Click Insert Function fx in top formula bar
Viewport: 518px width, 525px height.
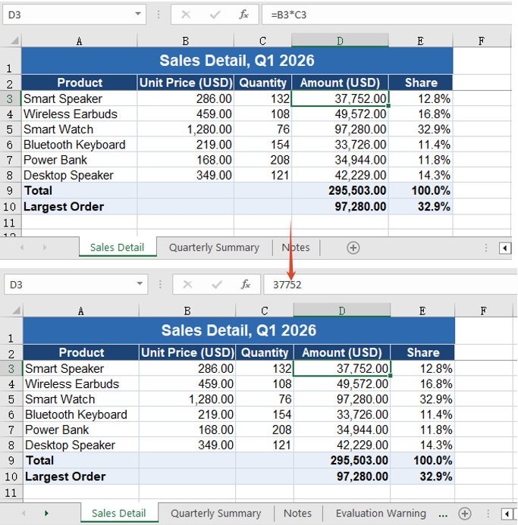243,14
